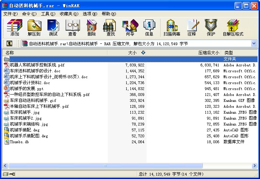Click the 添加 (Add) toolbar icon

coord(15,27)
